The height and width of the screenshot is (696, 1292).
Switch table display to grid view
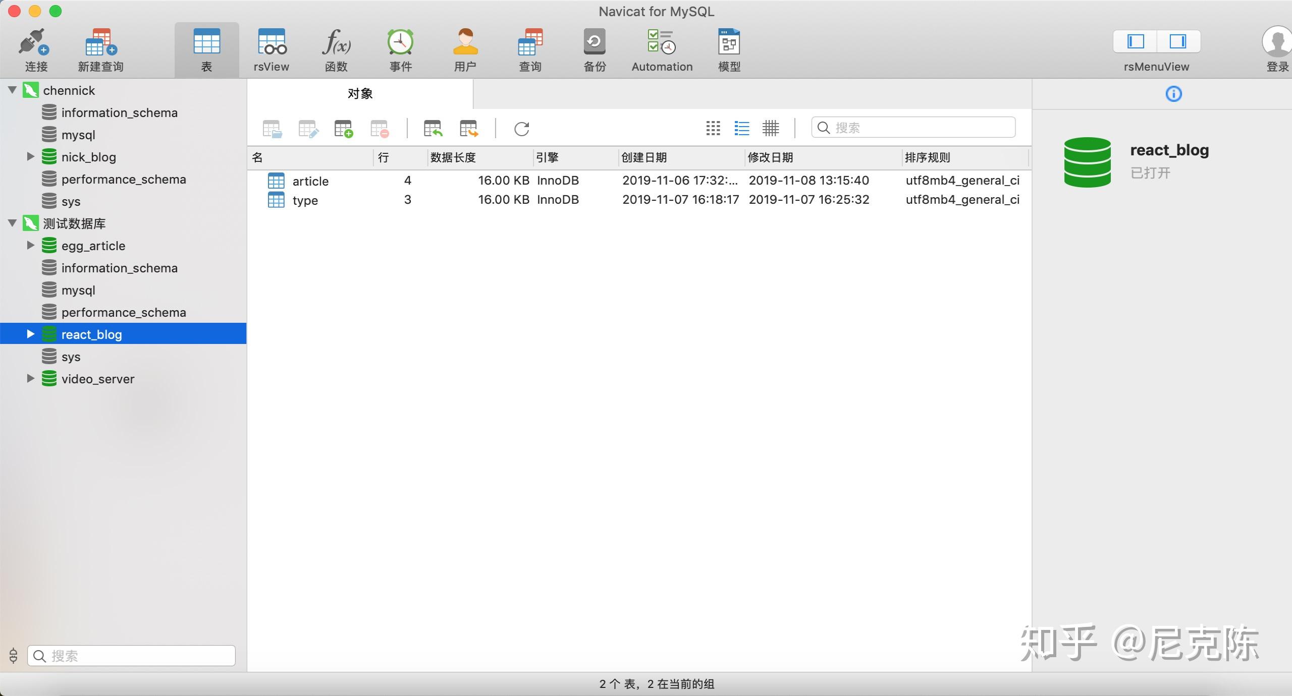coord(713,129)
